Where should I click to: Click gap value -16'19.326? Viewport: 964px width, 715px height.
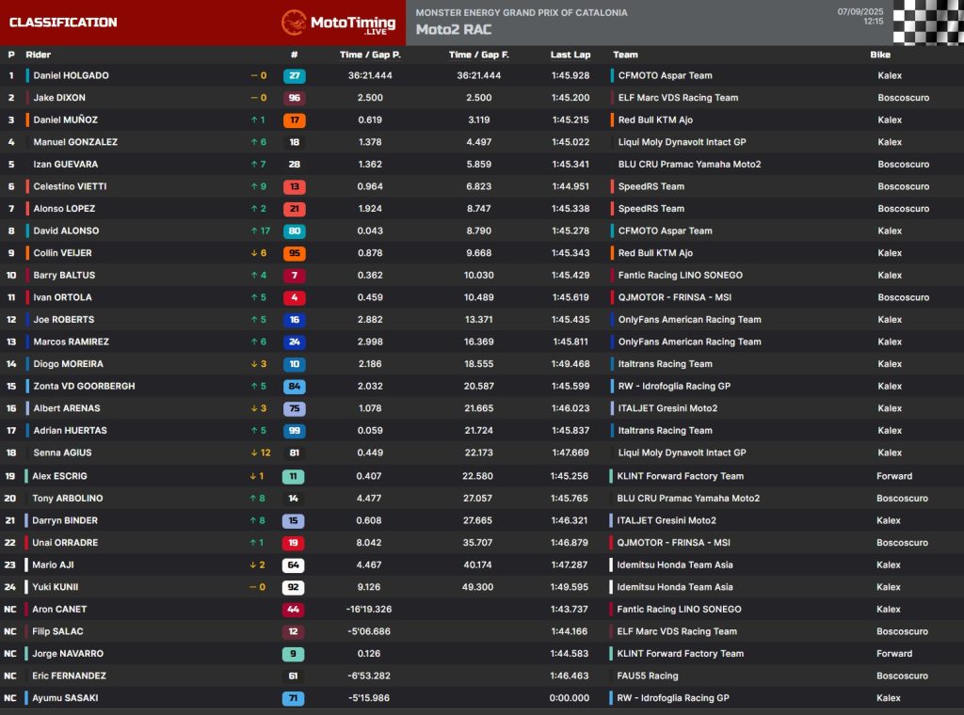click(x=369, y=610)
